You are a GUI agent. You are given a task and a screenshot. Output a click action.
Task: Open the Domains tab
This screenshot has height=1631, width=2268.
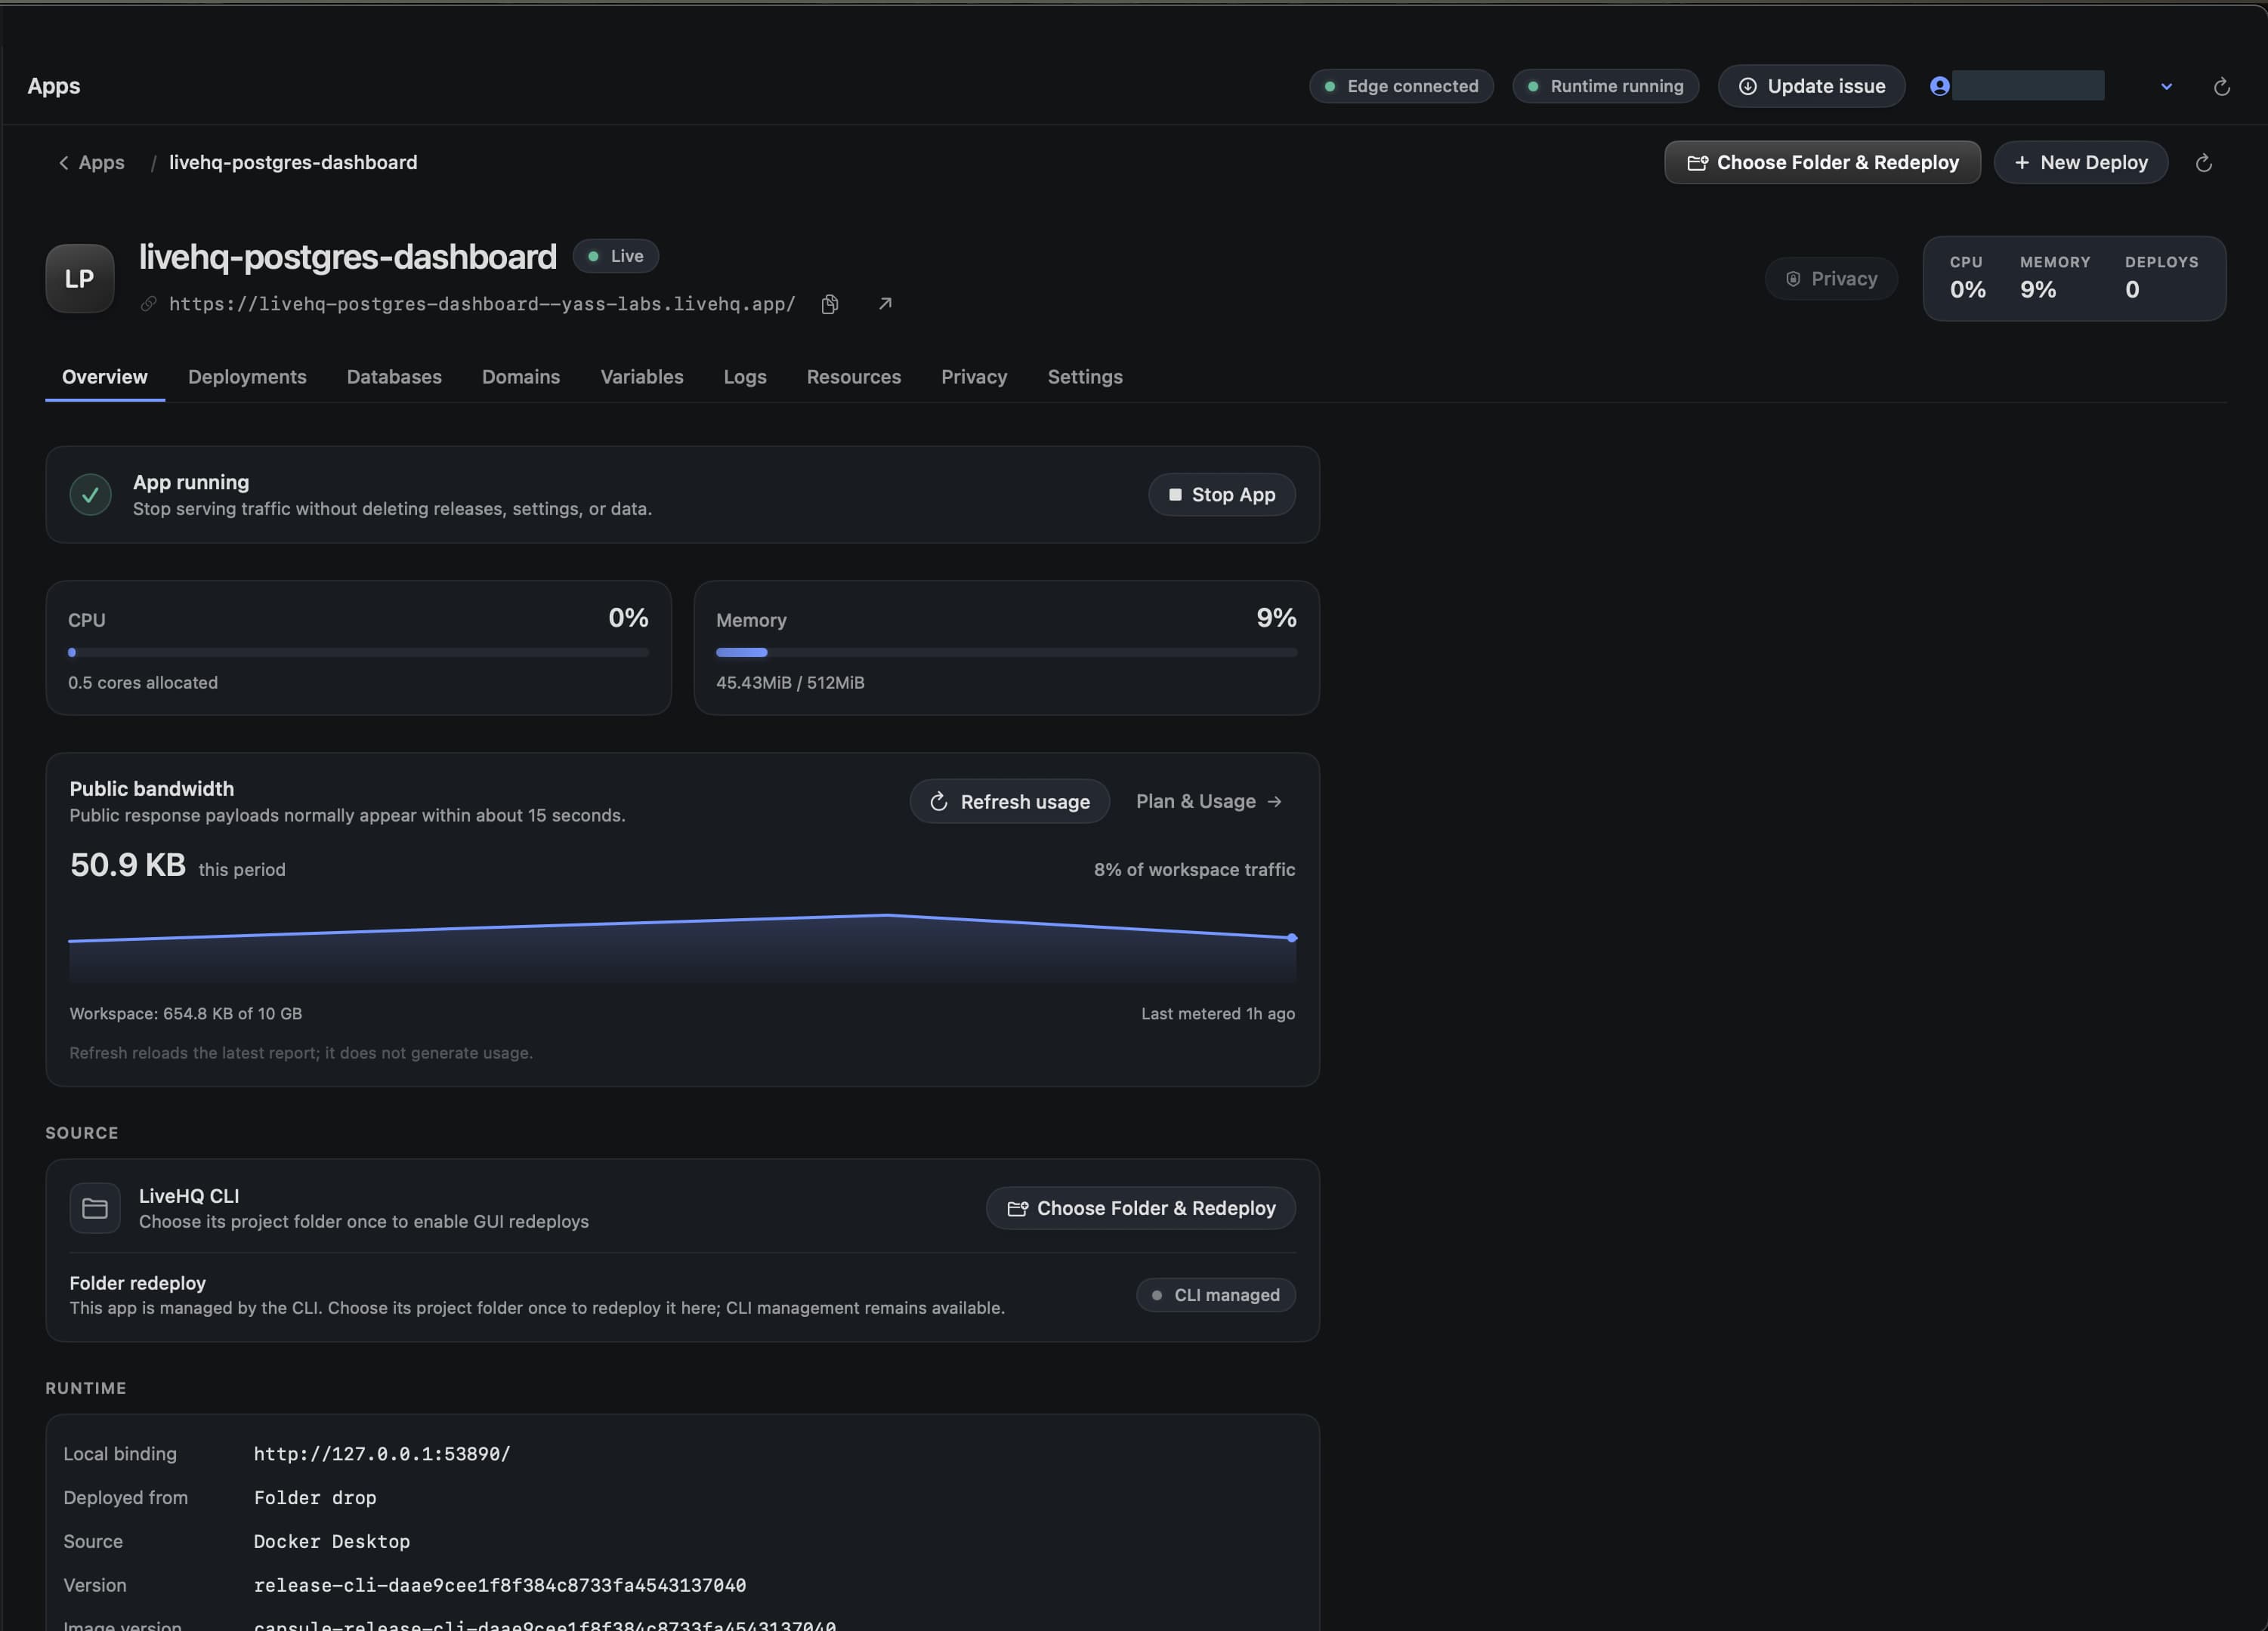(x=521, y=377)
